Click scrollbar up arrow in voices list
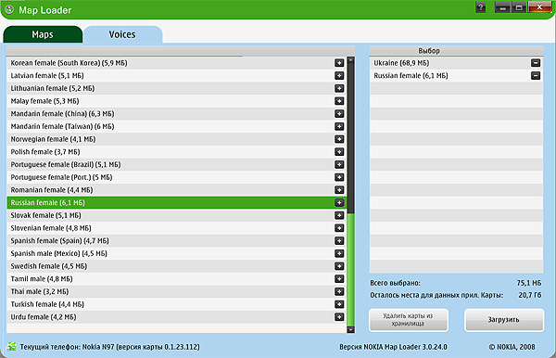This screenshot has height=358, width=556. tap(350, 60)
